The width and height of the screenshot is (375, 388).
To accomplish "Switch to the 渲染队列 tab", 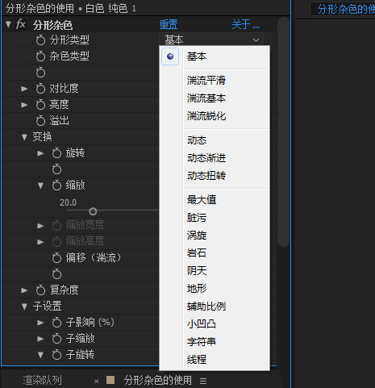I will click(42, 381).
